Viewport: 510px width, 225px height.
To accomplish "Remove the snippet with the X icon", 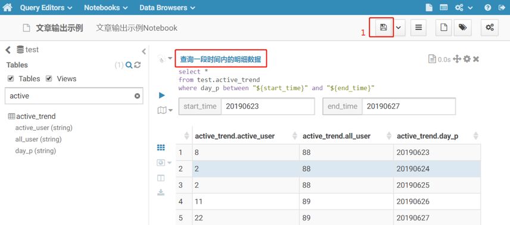I will point(476,59).
